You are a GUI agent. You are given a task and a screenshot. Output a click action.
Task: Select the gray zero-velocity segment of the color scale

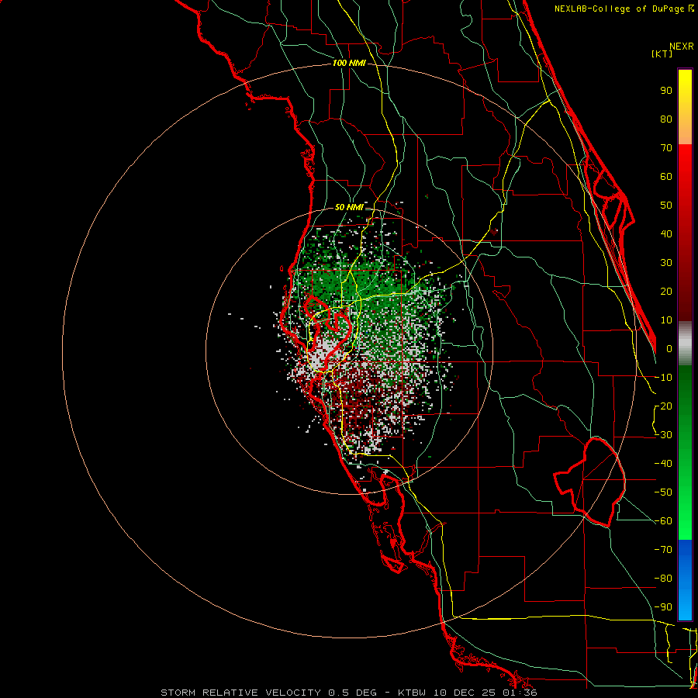[685, 344]
